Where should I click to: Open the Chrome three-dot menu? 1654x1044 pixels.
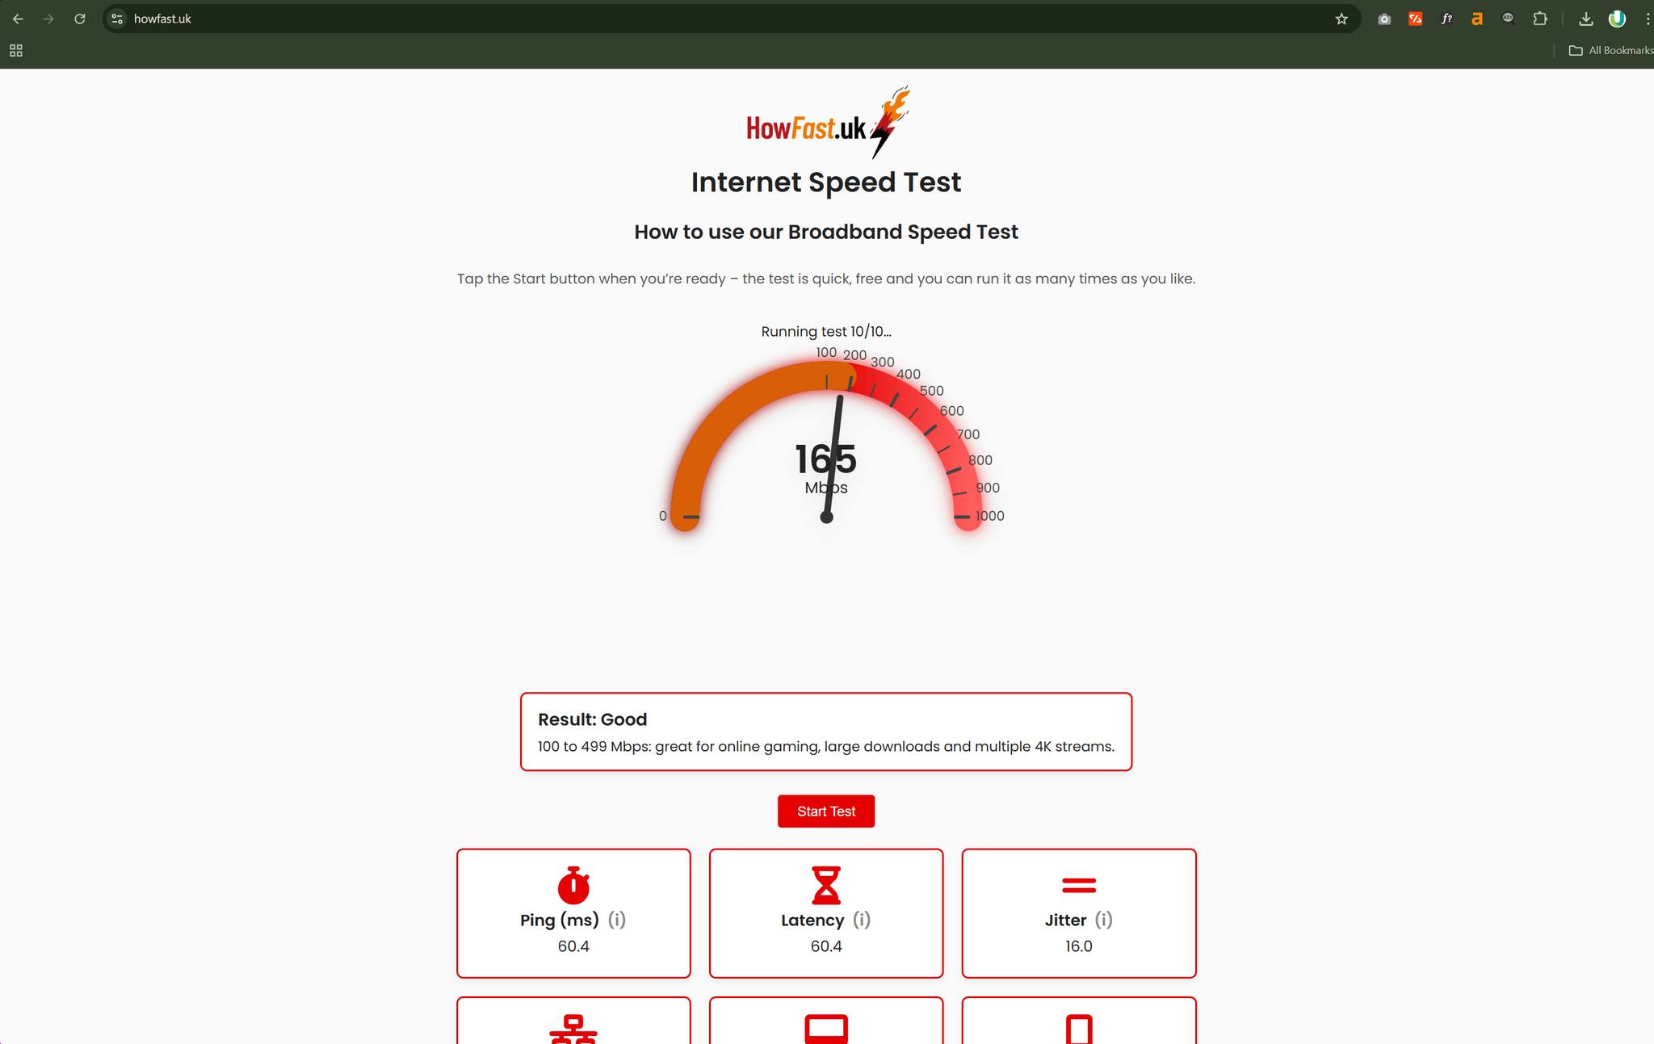1647,19
